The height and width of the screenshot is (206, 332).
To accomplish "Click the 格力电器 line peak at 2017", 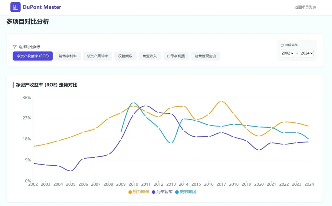I will coord(221,101).
